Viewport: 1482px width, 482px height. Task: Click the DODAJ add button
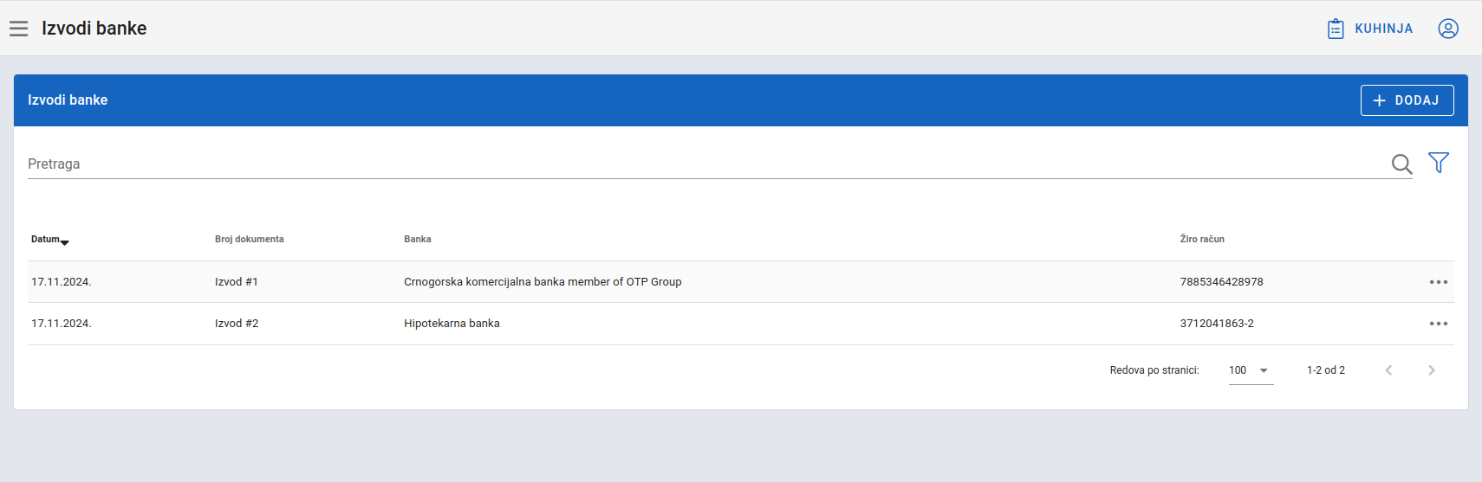click(x=1406, y=100)
